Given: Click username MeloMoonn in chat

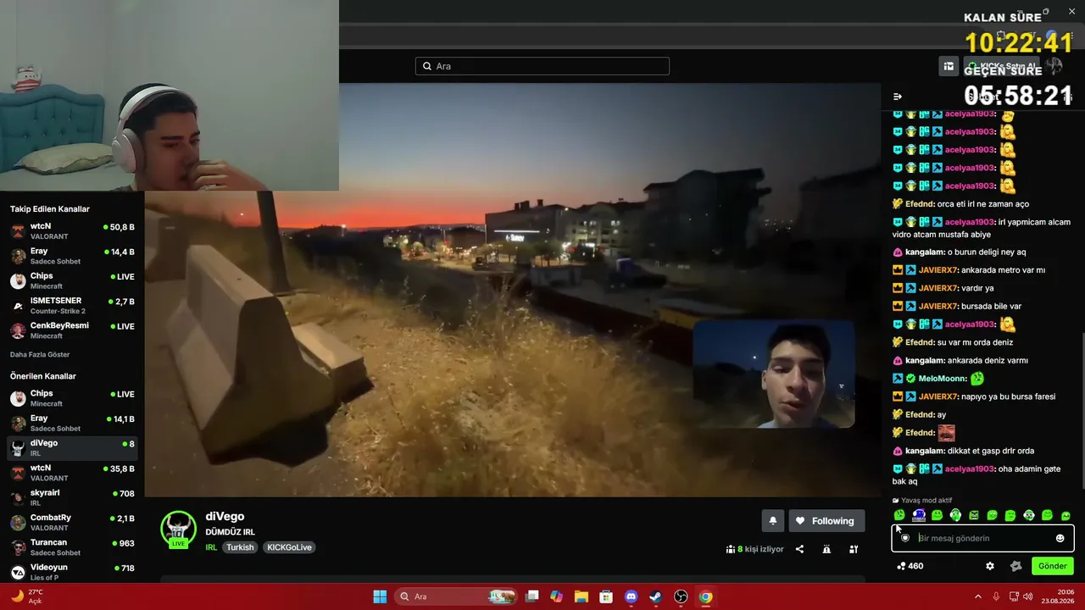Looking at the screenshot, I should [942, 379].
